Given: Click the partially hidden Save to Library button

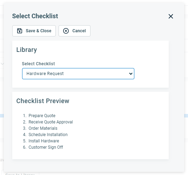Looking at the screenshot, I should pos(20,174).
